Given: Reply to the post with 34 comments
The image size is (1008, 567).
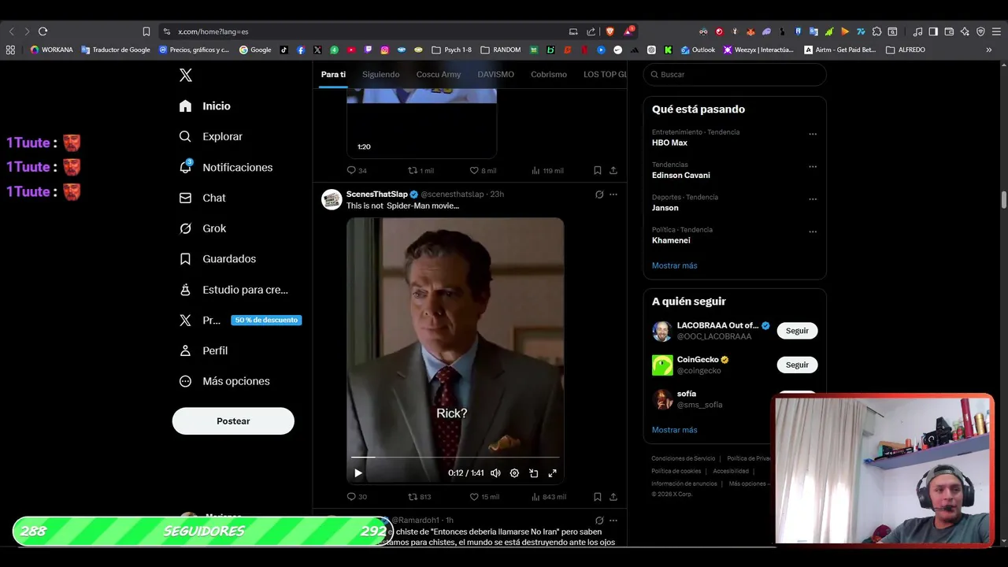Looking at the screenshot, I should [x=357, y=170].
